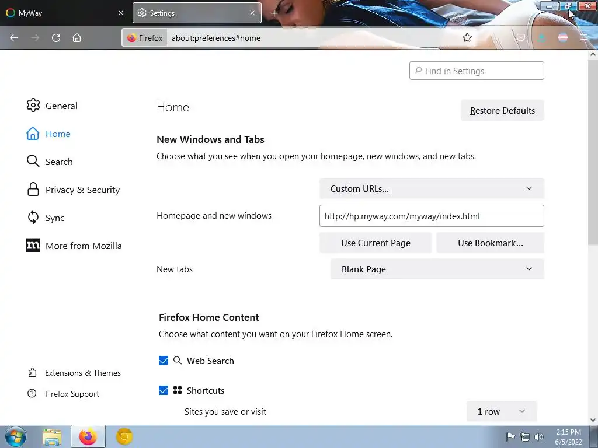The height and width of the screenshot is (448, 598).
Task: Uncheck the Shortcuts checkbox
Action: click(164, 390)
